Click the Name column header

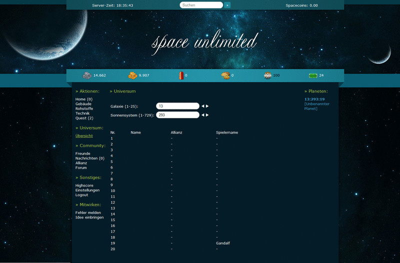pyautogui.click(x=135, y=132)
